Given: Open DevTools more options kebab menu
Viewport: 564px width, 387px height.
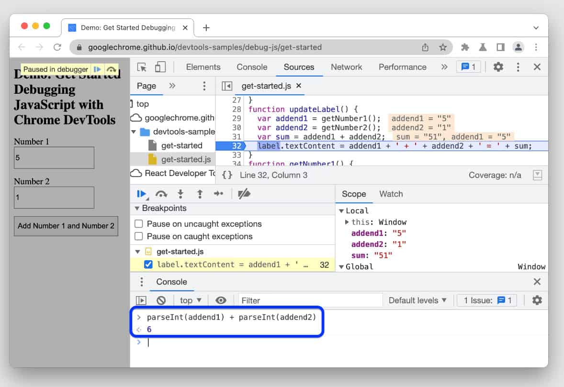Looking at the screenshot, I should (518, 67).
